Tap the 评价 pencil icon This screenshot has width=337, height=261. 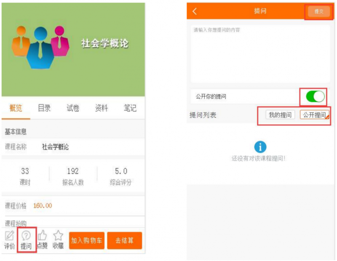[9, 237]
